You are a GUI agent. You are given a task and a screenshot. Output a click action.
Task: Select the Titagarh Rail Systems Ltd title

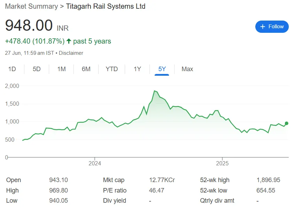coord(106,6)
